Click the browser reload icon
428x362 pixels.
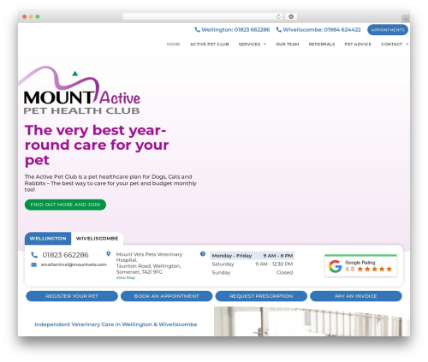pos(278,17)
